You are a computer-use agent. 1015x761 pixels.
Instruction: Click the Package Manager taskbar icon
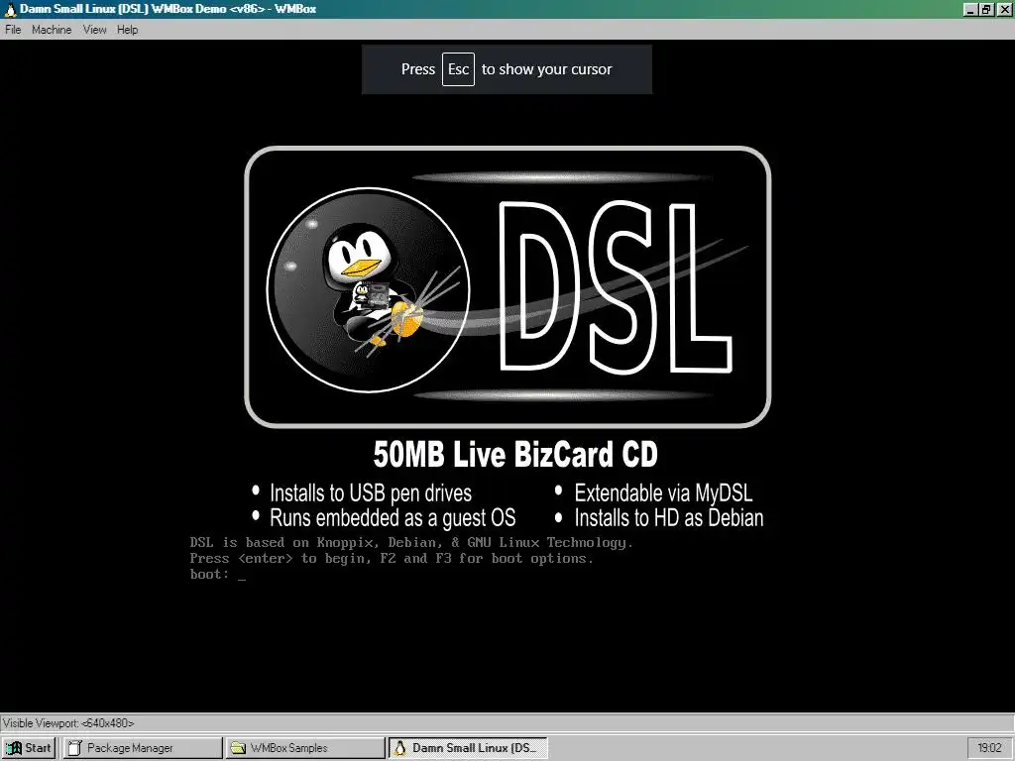tap(75, 748)
